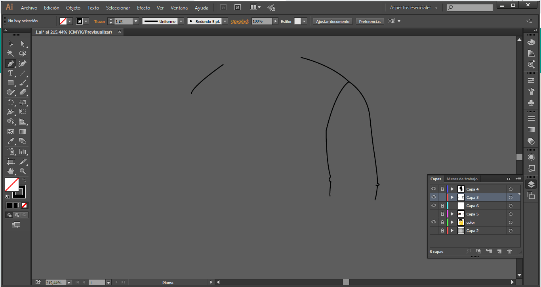Select the Pen tool

(11, 64)
